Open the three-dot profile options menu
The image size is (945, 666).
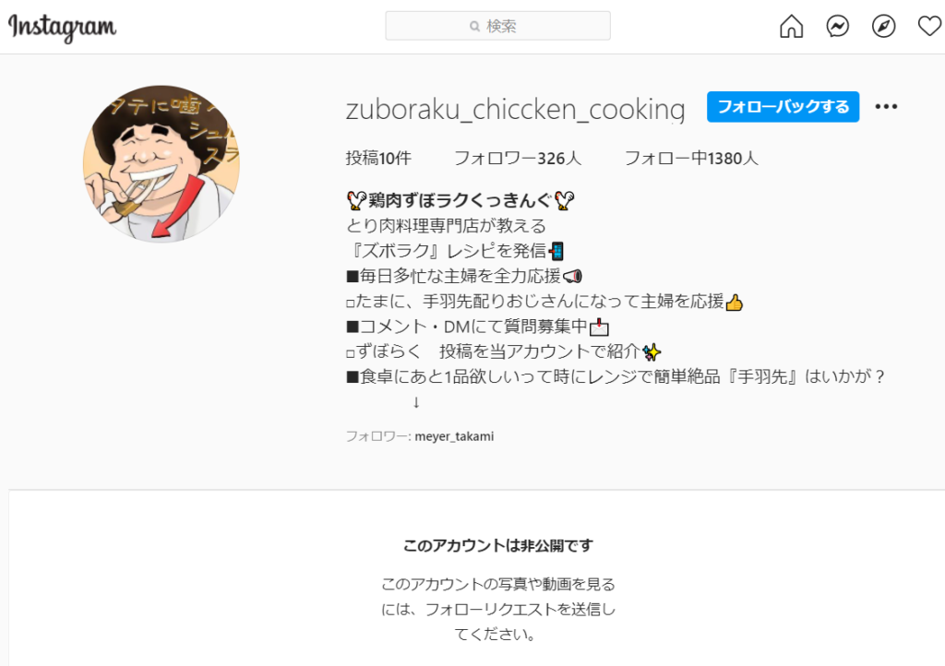(x=886, y=107)
